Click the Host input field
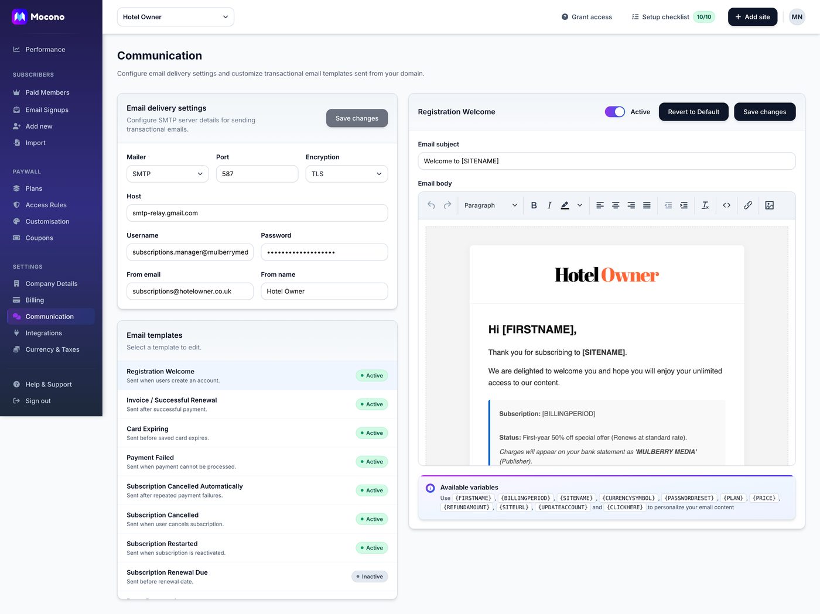 (x=257, y=213)
